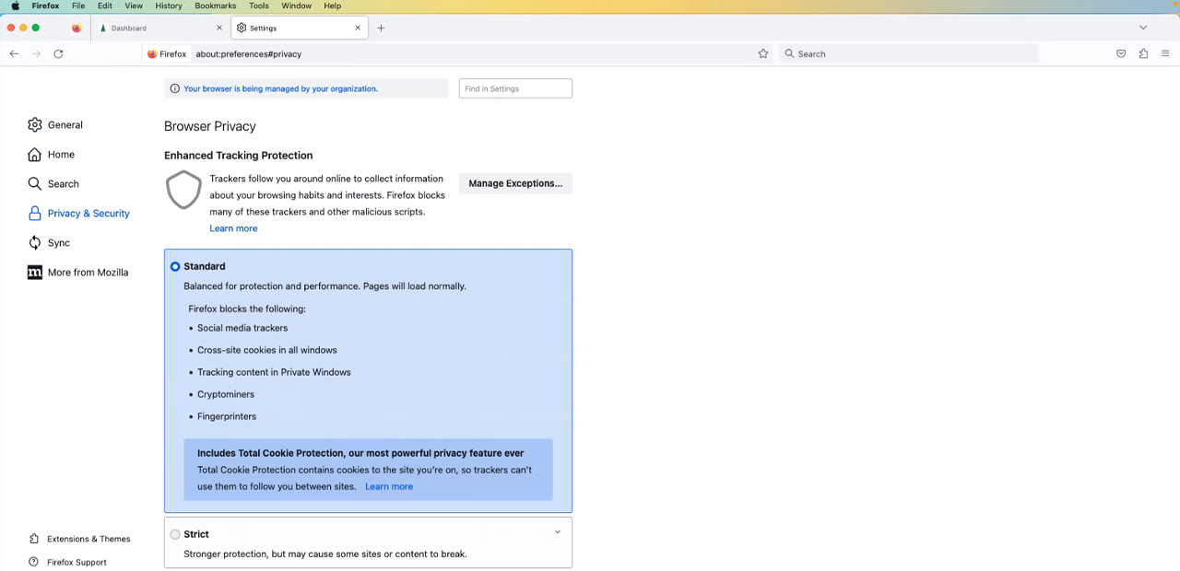
Task: Open Home settings category label
Action: click(61, 154)
